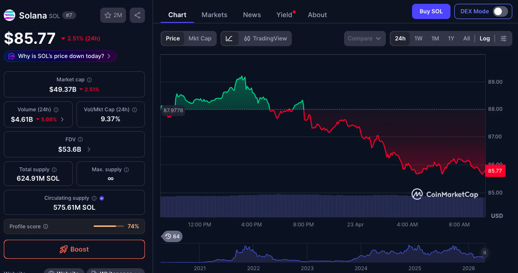
Task: Click verified badge beside Circulating supply
Action: tap(102, 198)
